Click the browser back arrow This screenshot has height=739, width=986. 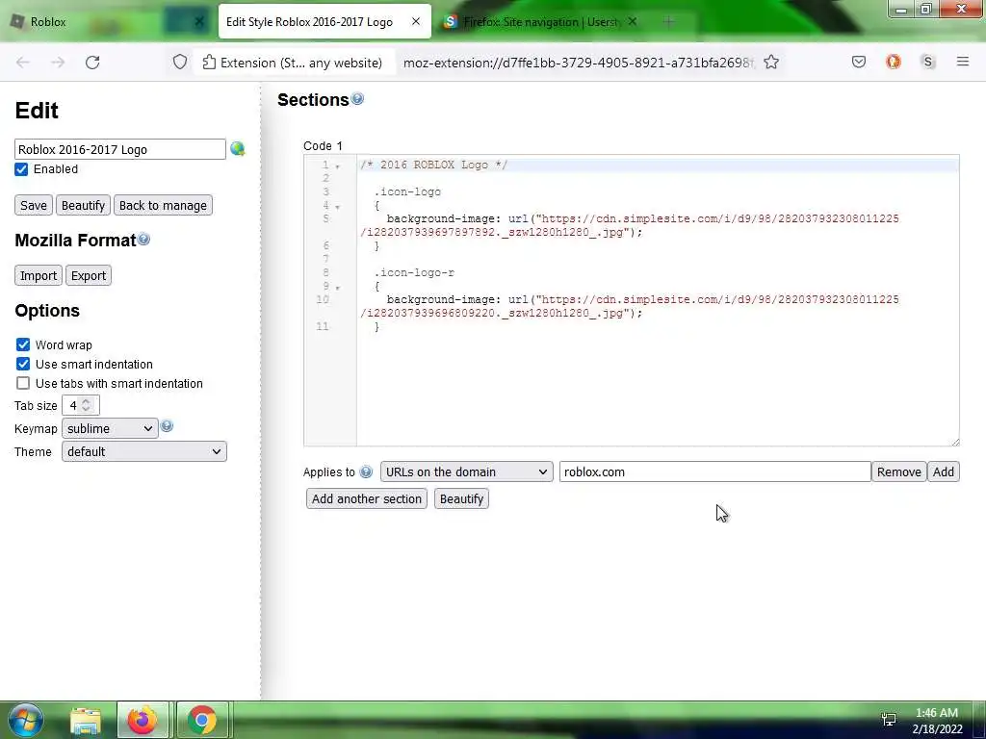coord(23,63)
